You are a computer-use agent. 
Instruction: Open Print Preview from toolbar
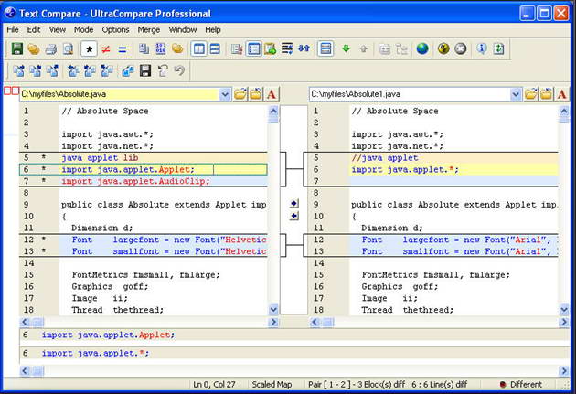(x=68, y=48)
